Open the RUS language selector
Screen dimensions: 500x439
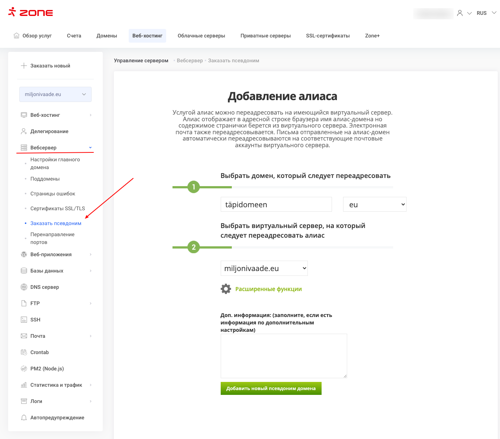486,13
